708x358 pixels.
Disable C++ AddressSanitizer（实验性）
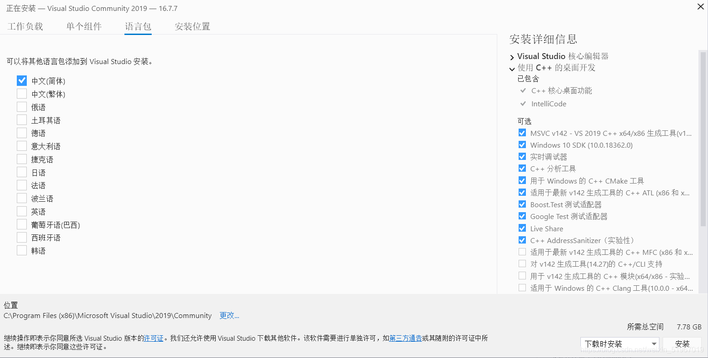coord(522,240)
